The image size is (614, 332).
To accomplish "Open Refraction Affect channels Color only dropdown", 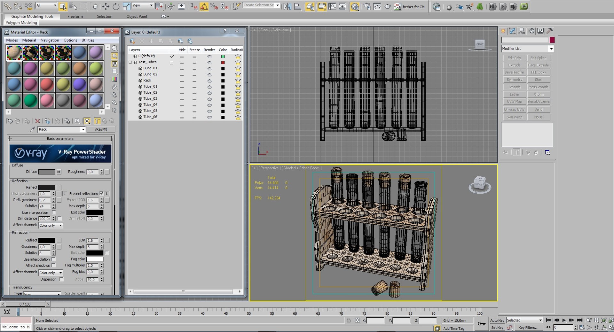I will pyautogui.click(x=51, y=273).
